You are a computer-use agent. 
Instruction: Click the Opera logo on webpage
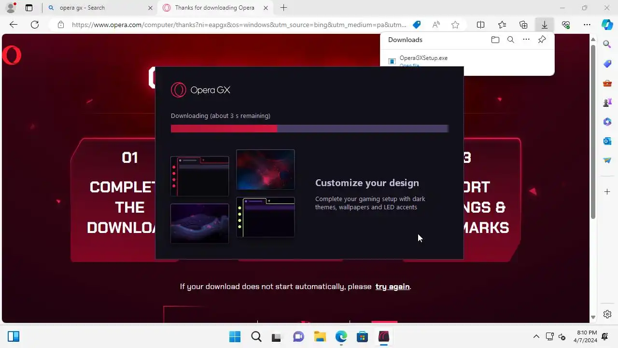tap(12, 56)
